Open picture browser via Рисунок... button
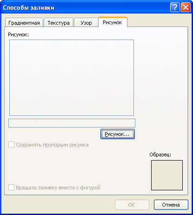Screen dimensions: 193x215 118,134
